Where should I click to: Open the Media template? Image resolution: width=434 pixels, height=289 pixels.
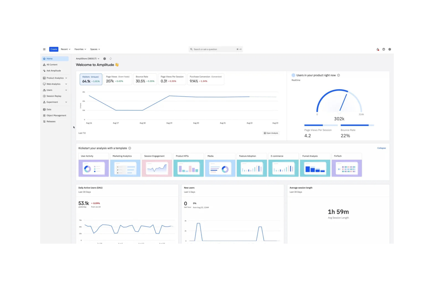[x=220, y=165]
